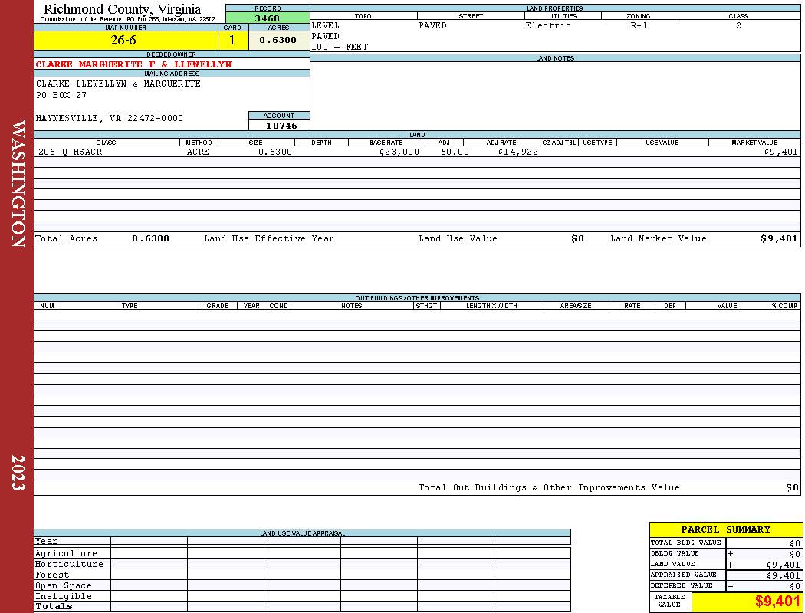
Task: Click the LAND USE VALUE APPRAISAL header
Action: coord(302,533)
